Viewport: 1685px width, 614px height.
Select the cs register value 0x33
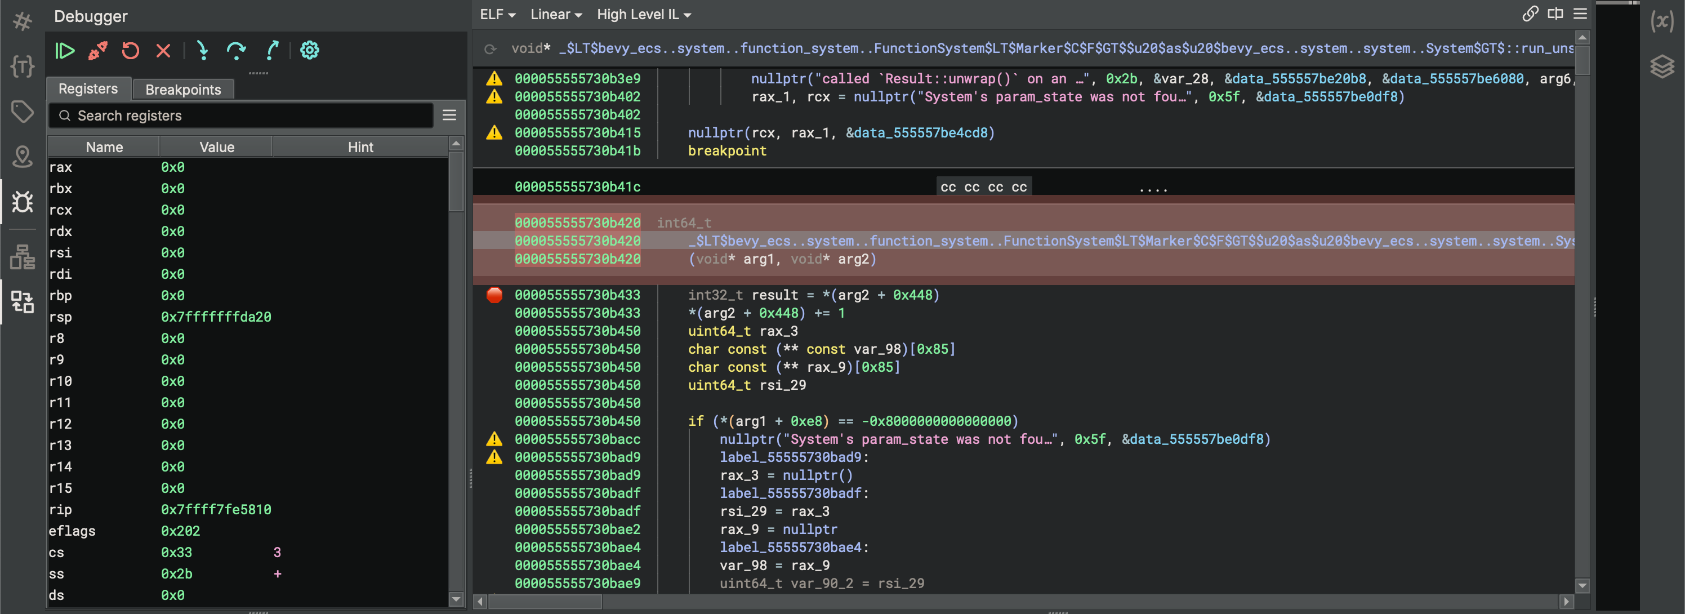(x=177, y=553)
